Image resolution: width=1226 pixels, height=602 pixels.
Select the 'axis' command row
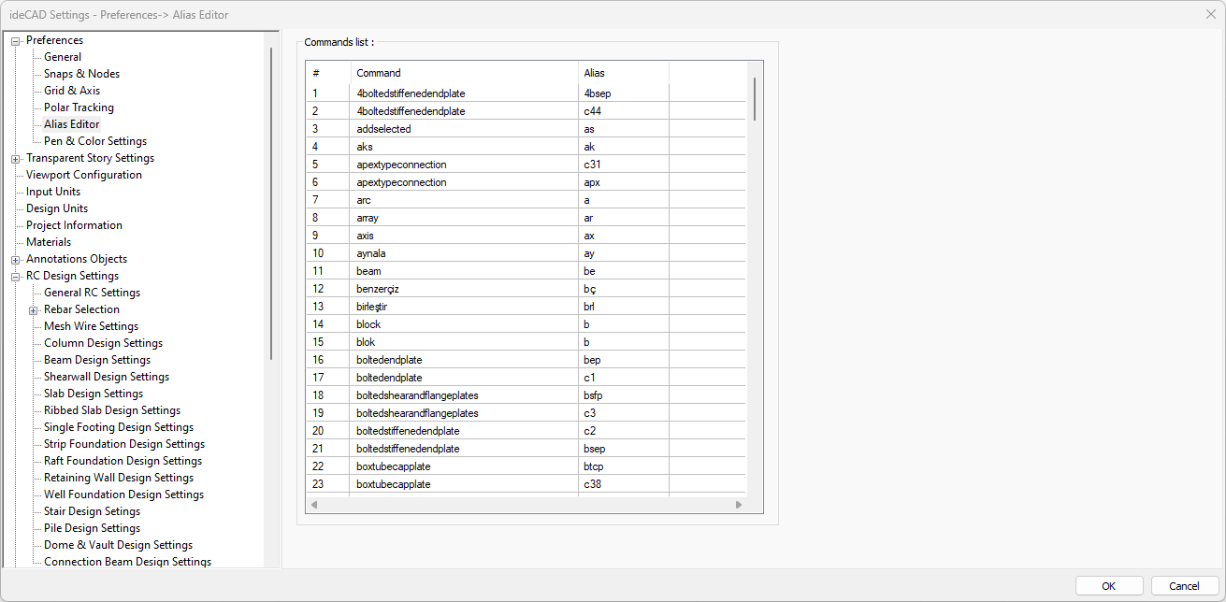click(x=526, y=236)
